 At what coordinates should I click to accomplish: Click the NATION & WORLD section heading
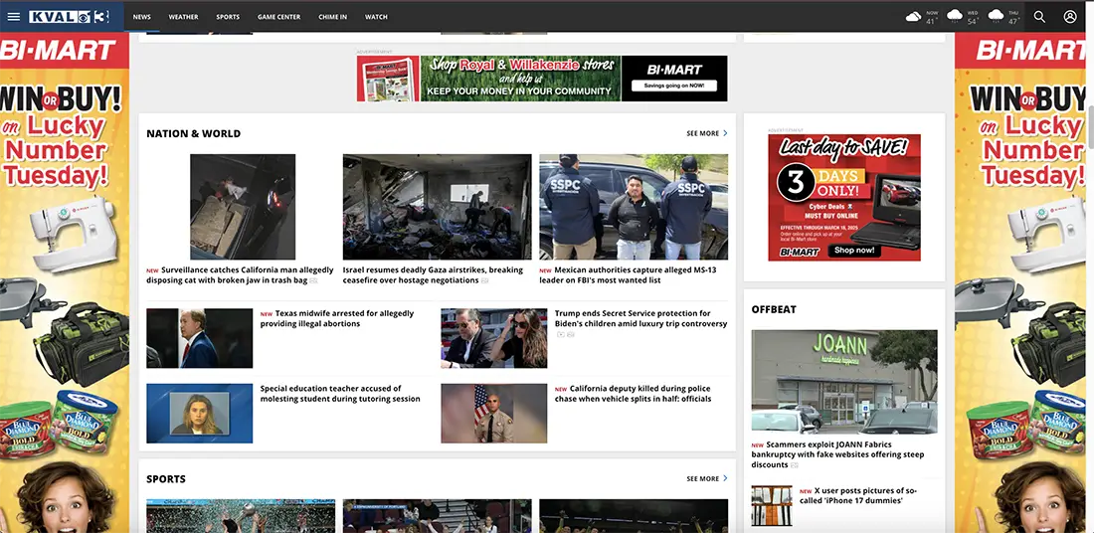click(x=193, y=133)
